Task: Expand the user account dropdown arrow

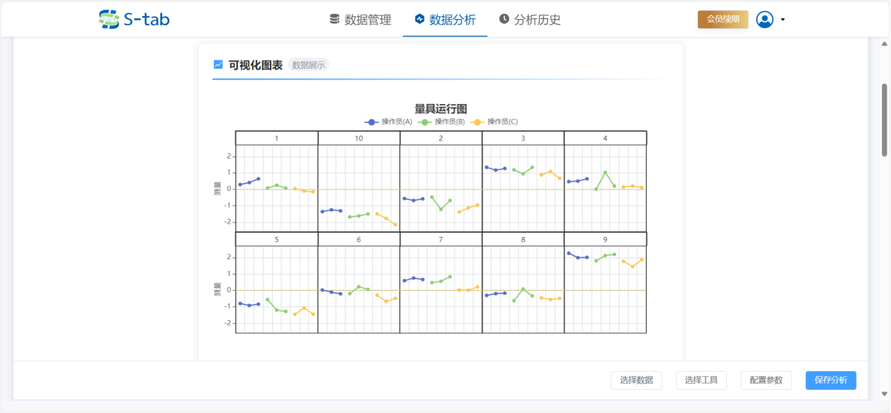Action: point(783,20)
